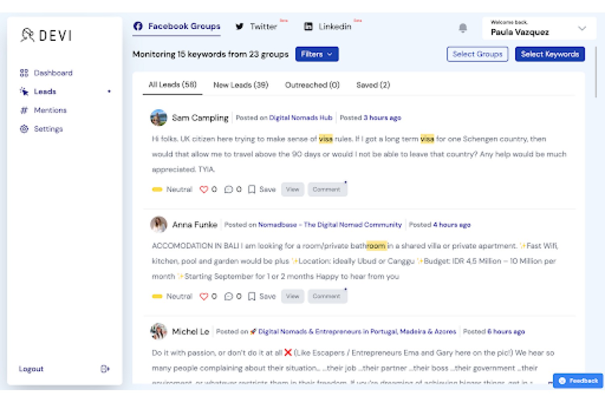Click the Select Groups button
Image resolution: width=605 pixels, height=403 pixels.
tap(478, 54)
